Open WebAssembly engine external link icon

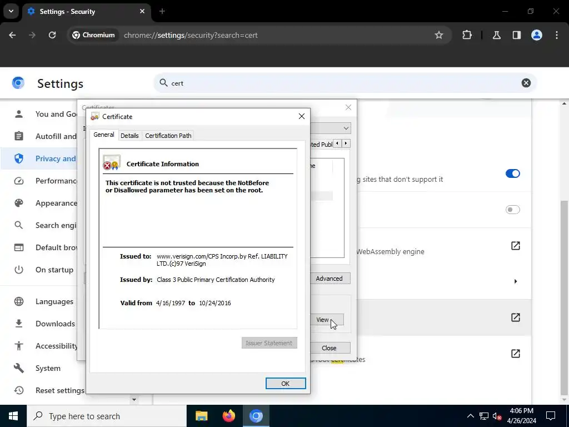(515, 246)
